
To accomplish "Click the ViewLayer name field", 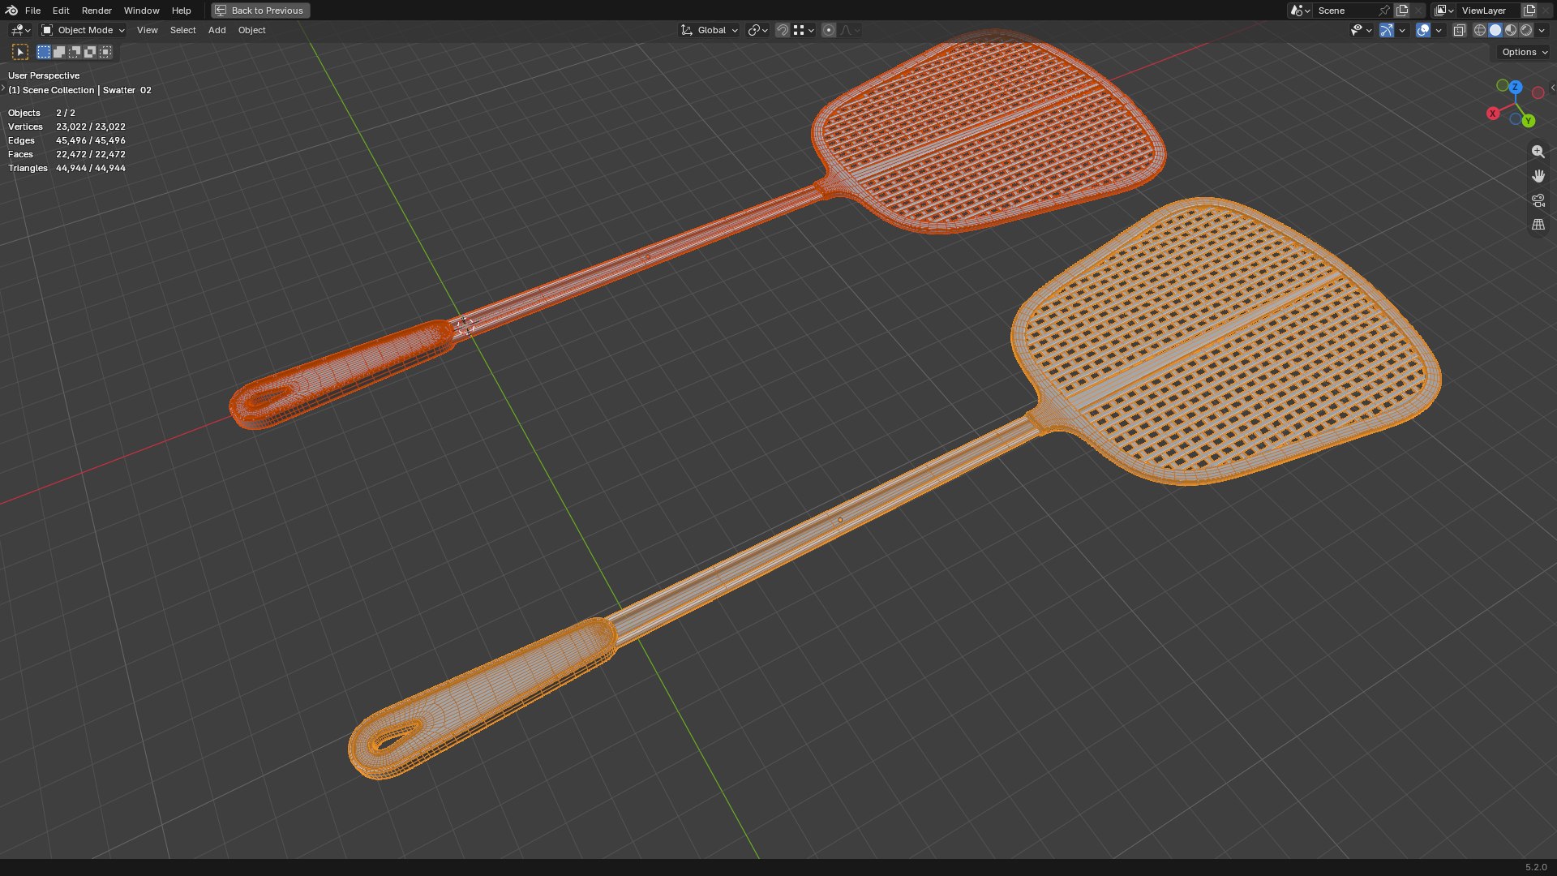I will click(x=1489, y=11).
